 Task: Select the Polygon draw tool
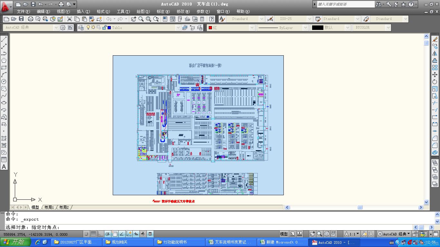point(4,60)
